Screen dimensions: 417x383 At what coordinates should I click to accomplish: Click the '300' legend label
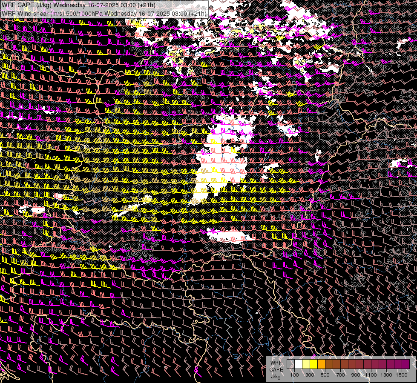point(310,375)
